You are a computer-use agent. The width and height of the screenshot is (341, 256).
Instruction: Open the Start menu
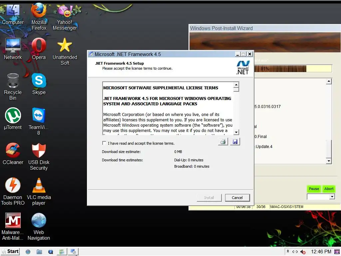(x=10, y=252)
